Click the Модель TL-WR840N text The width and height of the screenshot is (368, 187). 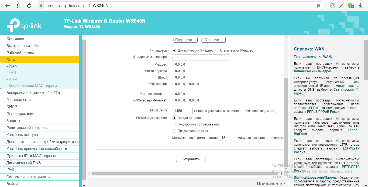82,27
